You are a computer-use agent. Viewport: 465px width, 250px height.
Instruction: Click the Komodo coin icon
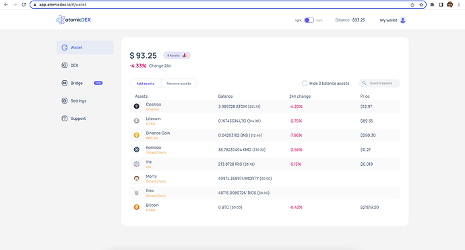click(x=136, y=150)
